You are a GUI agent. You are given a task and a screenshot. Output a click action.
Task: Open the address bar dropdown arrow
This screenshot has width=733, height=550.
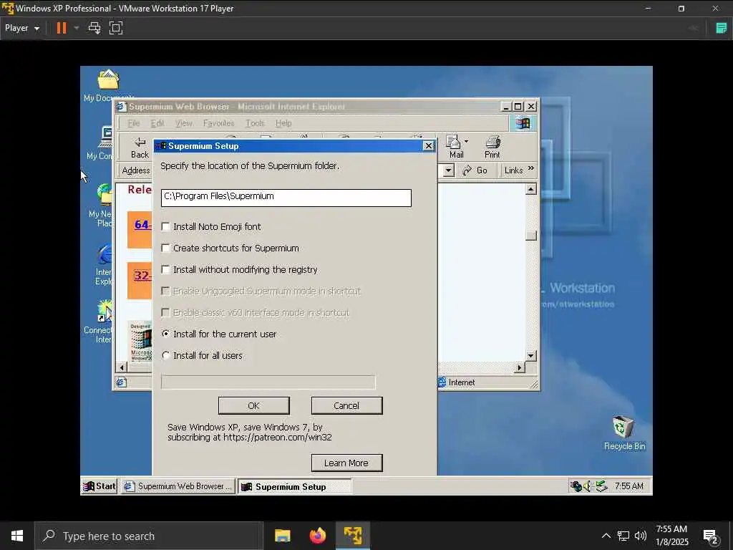pyautogui.click(x=448, y=170)
